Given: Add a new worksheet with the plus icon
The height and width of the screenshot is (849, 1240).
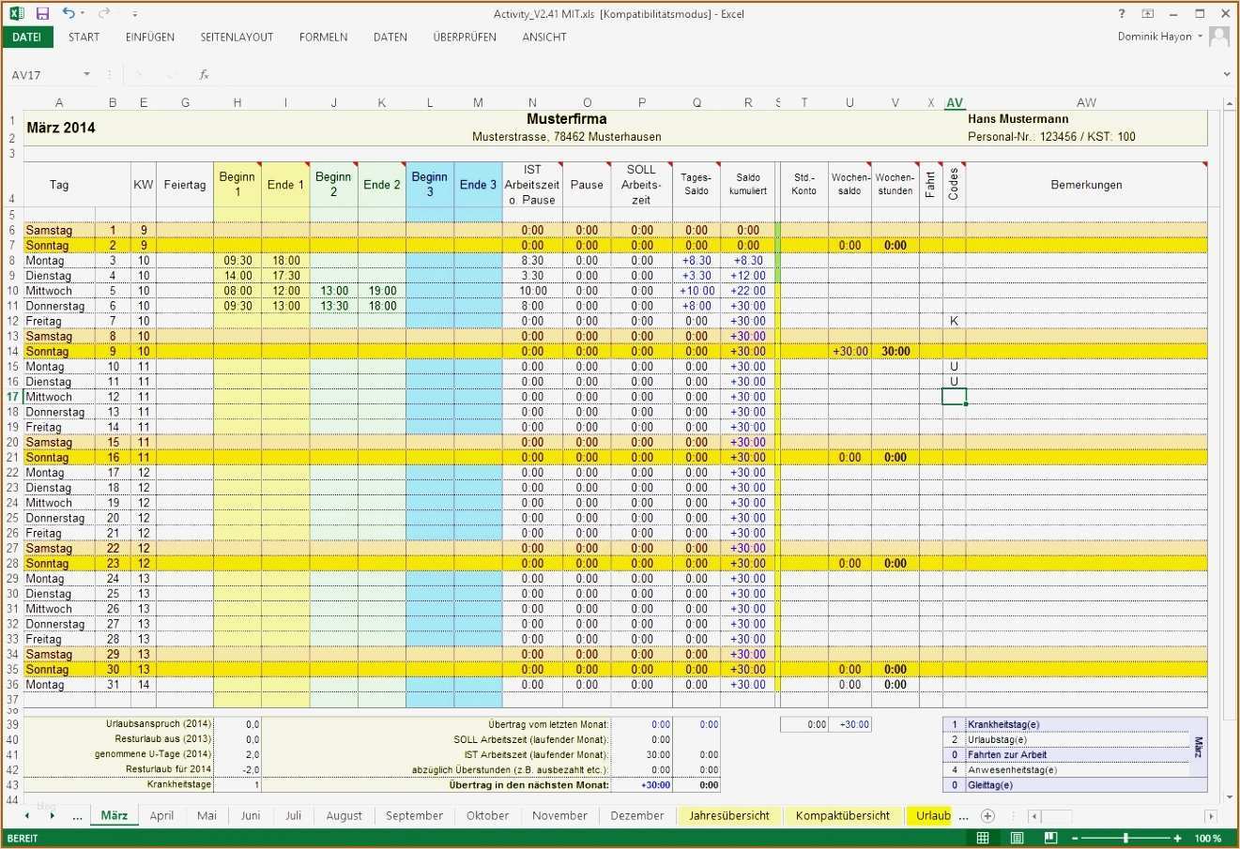Looking at the screenshot, I should (987, 815).
